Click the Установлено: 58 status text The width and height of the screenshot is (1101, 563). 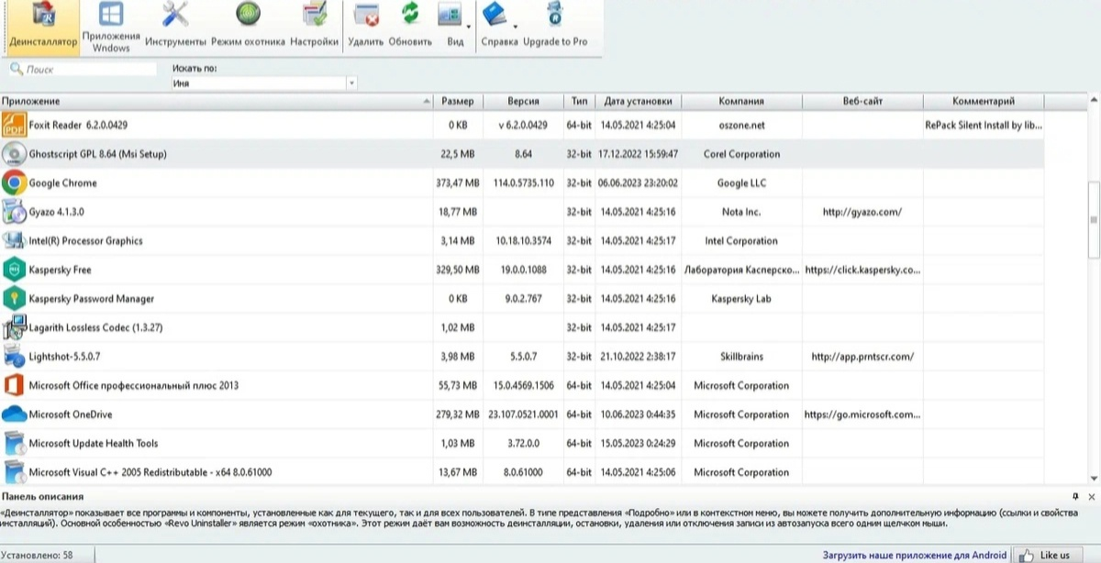tap(37, 555)
